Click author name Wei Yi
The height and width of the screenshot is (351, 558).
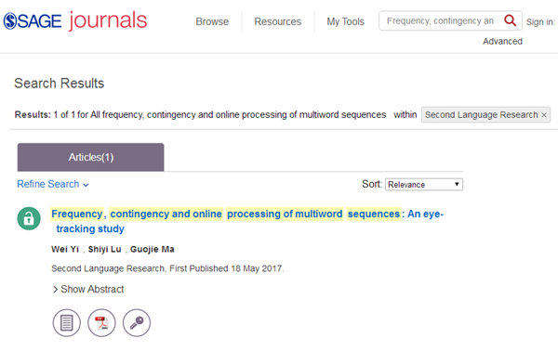point(65,249)
